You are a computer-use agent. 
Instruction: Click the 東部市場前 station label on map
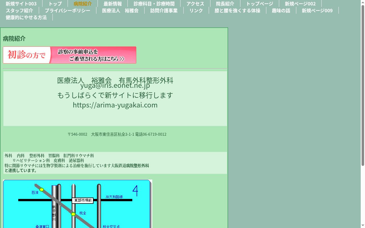click(x=83, y=201)
